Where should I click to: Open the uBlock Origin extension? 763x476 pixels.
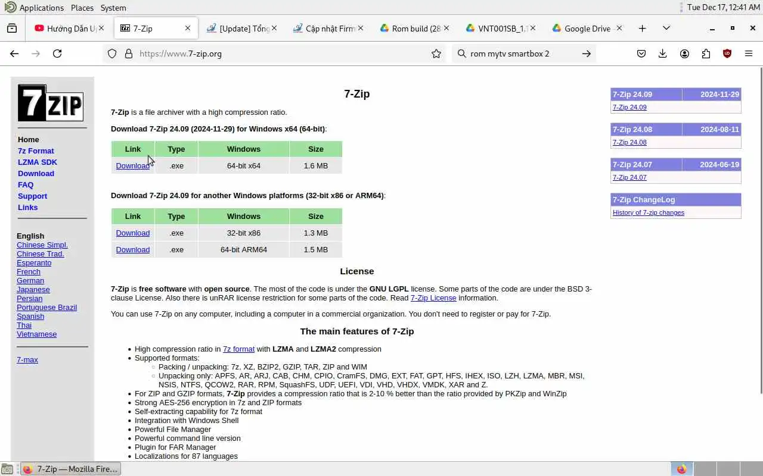pyautogui.click(x=727, y=54)
